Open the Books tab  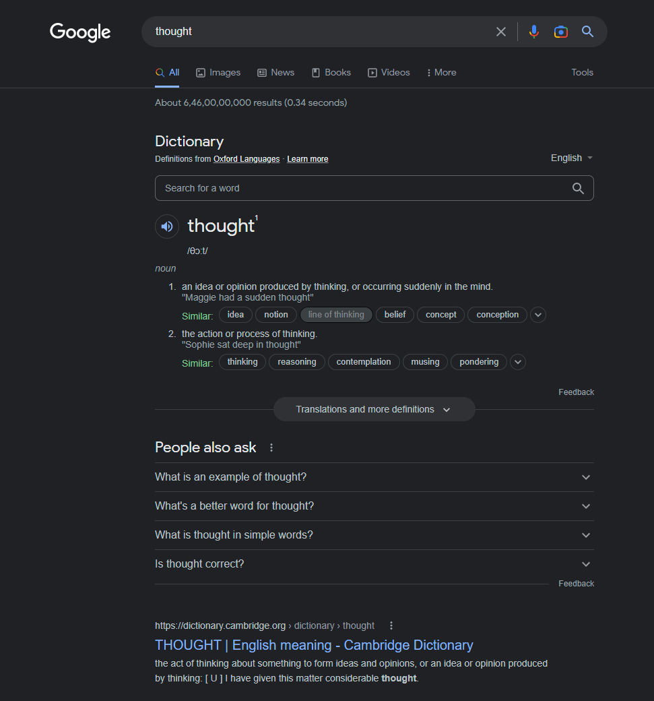click(x=331, y=72)
